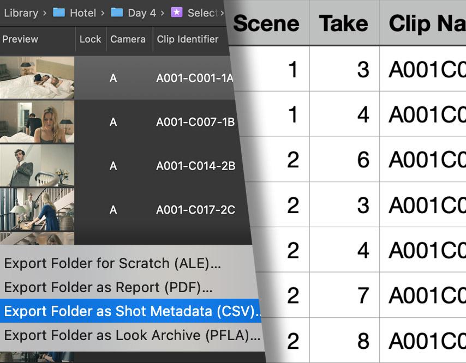Choose Export Folder as Look Archive (PFLA)
The width and height of the screenshot is (466, 363).
(132, 335)
